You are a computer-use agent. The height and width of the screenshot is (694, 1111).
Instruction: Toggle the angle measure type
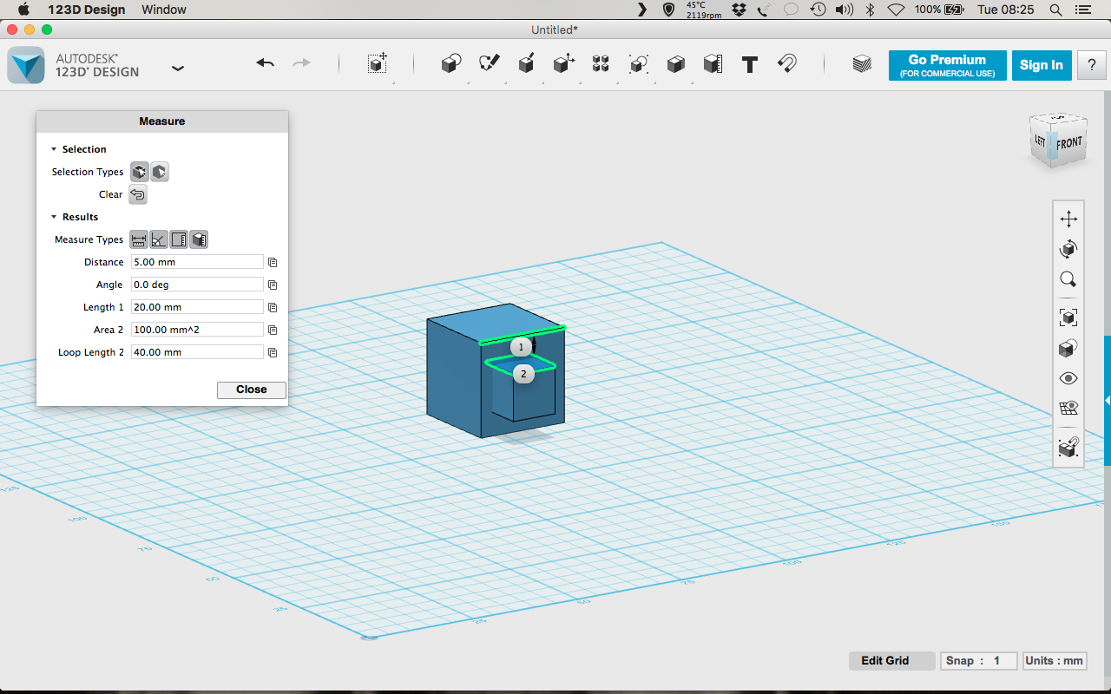(159, 240)
